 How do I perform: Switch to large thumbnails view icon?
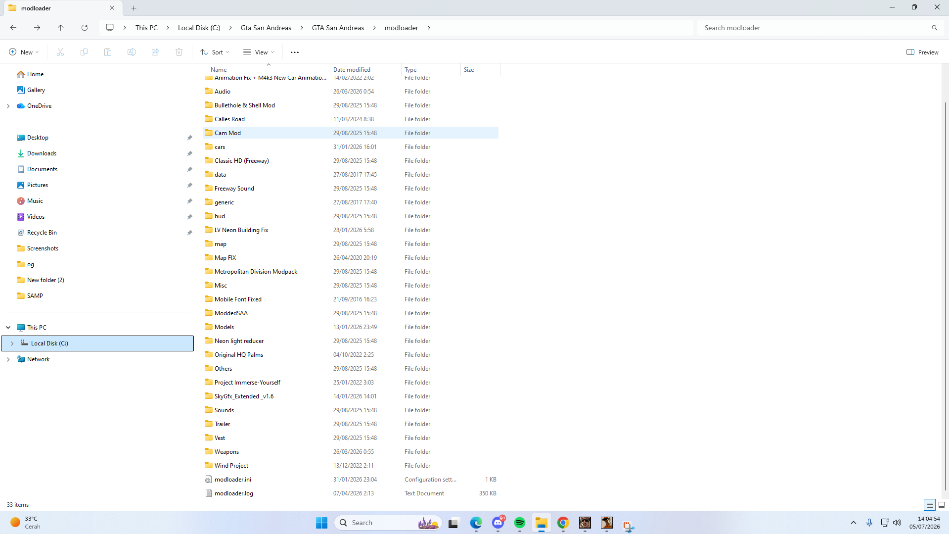tap(942, 505)
